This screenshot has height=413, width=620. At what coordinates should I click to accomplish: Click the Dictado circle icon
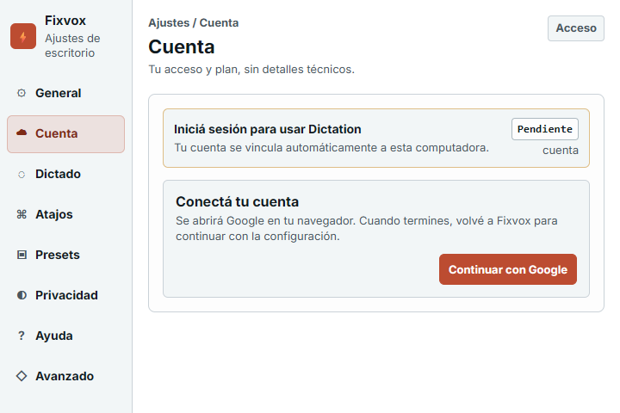click(22, 175)
